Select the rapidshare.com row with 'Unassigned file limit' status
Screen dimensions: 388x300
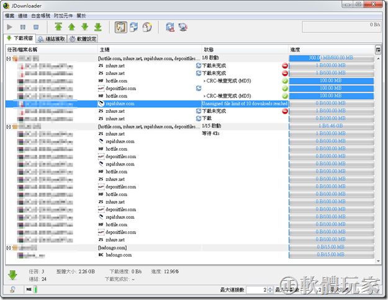(x=190, y=104)
